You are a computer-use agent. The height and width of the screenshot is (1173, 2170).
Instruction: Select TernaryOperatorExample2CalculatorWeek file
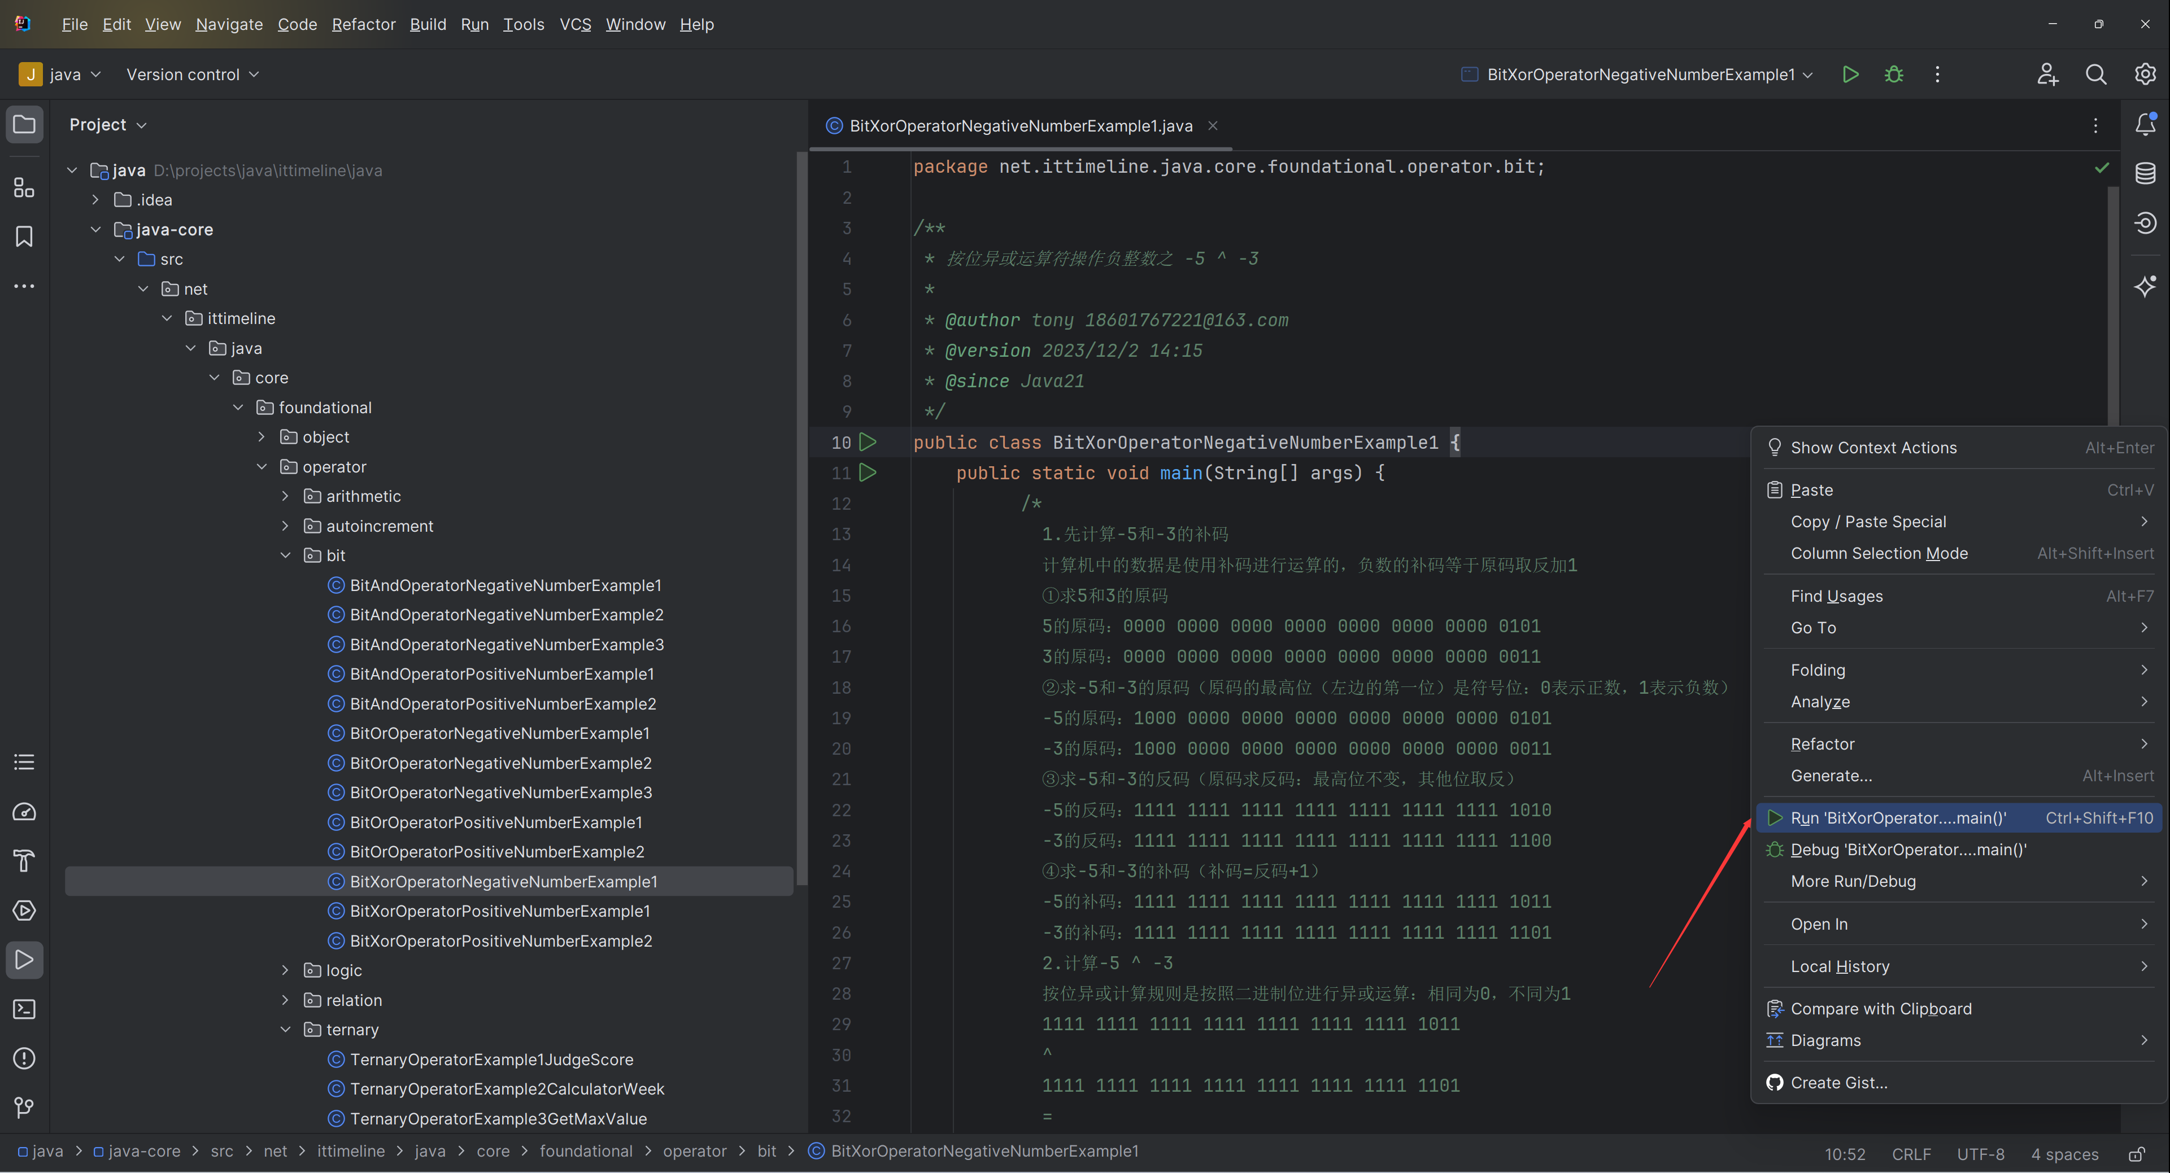point(507,1089)
